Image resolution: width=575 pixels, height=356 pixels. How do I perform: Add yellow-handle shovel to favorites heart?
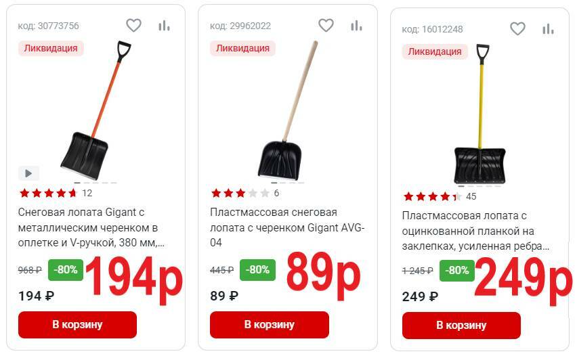pyautogui.click(x=517, y=28)
